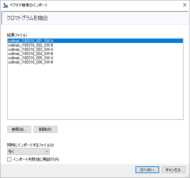Click the 削除(R) remove button
The image size is (190, 178).
45,130
